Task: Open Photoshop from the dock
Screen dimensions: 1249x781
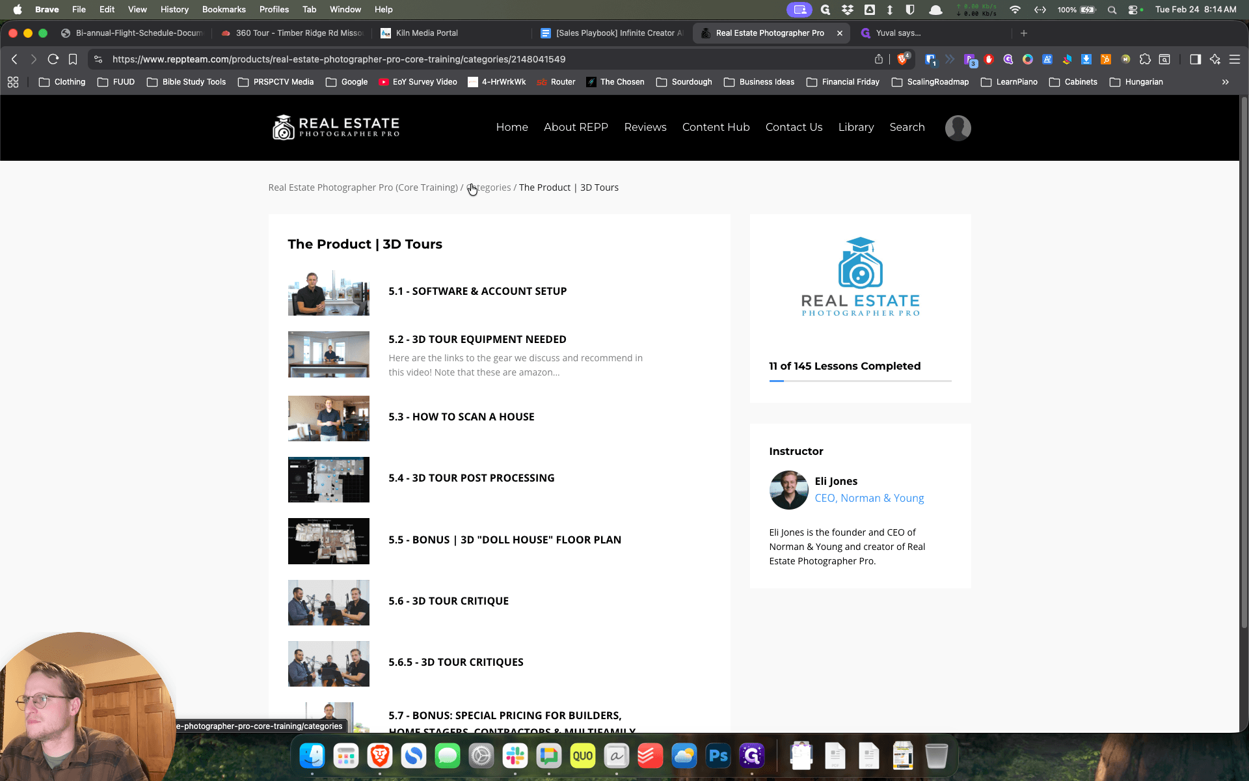Action: [718, 756]
